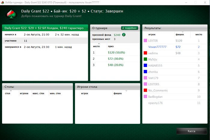Select player Vall179 in results
The image size is (210, 140).
[175, 78]
